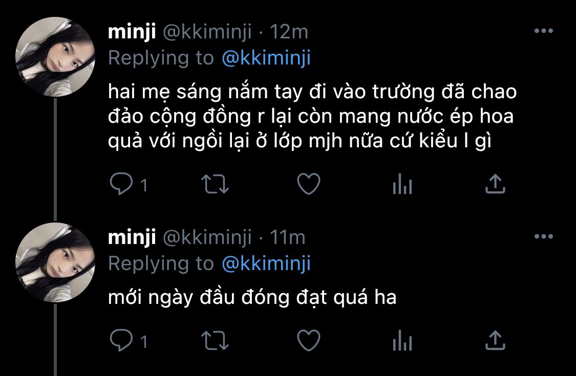Screen dimensions: 576x376
Task: Open more options on the 11m tweet
Action: [544, 236]
